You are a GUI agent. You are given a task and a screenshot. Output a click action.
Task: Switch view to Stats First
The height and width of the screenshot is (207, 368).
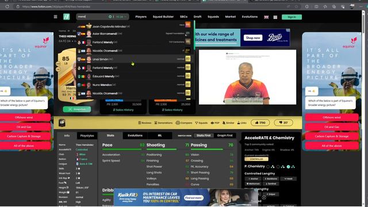pyautogui.click(x=204, y=136)
